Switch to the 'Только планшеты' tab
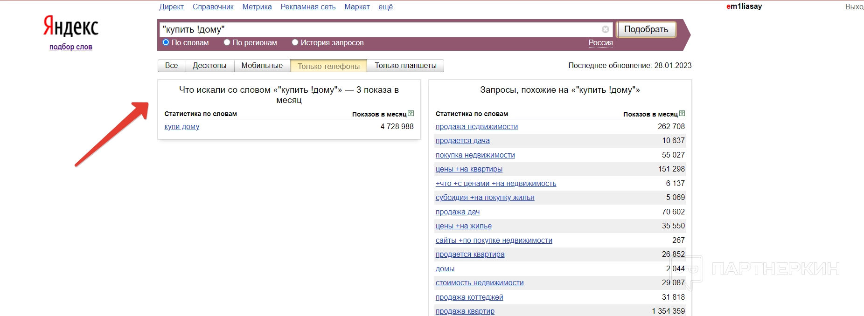 406,66
